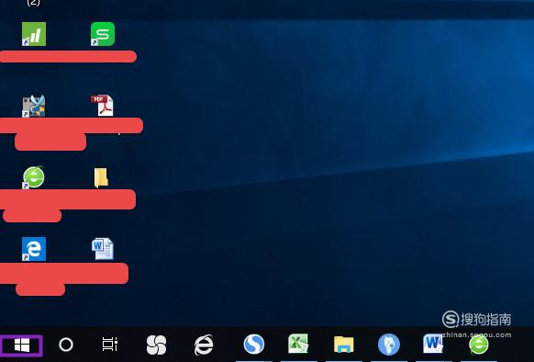Image resolution: width=534 pixels, height=362 pixels.
Task: Open Cortana search circle in taskbar
Action: [x=66, y=345]
